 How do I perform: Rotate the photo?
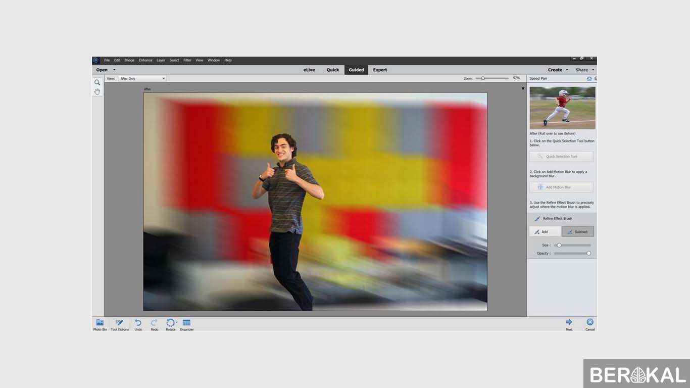click(x=170, y=324)
